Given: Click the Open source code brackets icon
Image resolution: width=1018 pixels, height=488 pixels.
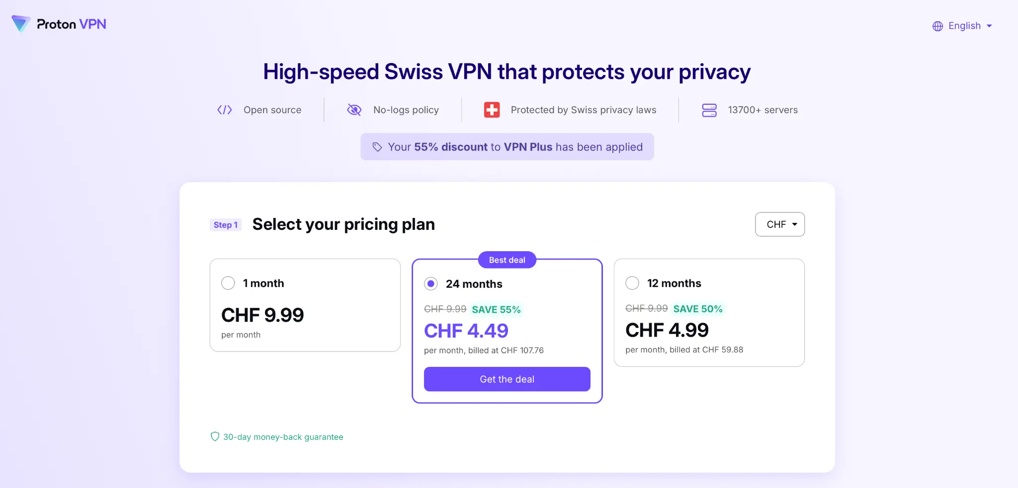Looking at the screenshot, I should (x=225, y=110).
